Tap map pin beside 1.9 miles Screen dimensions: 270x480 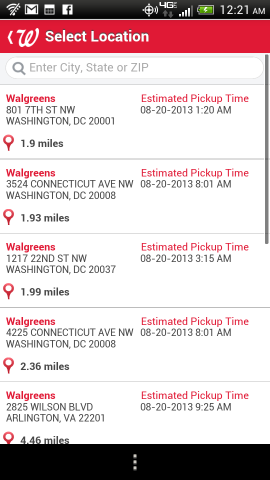(8, 143)
